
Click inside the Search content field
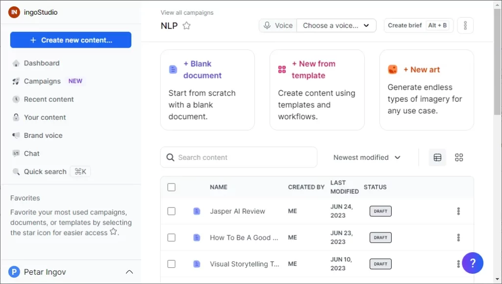click(238, 157)
